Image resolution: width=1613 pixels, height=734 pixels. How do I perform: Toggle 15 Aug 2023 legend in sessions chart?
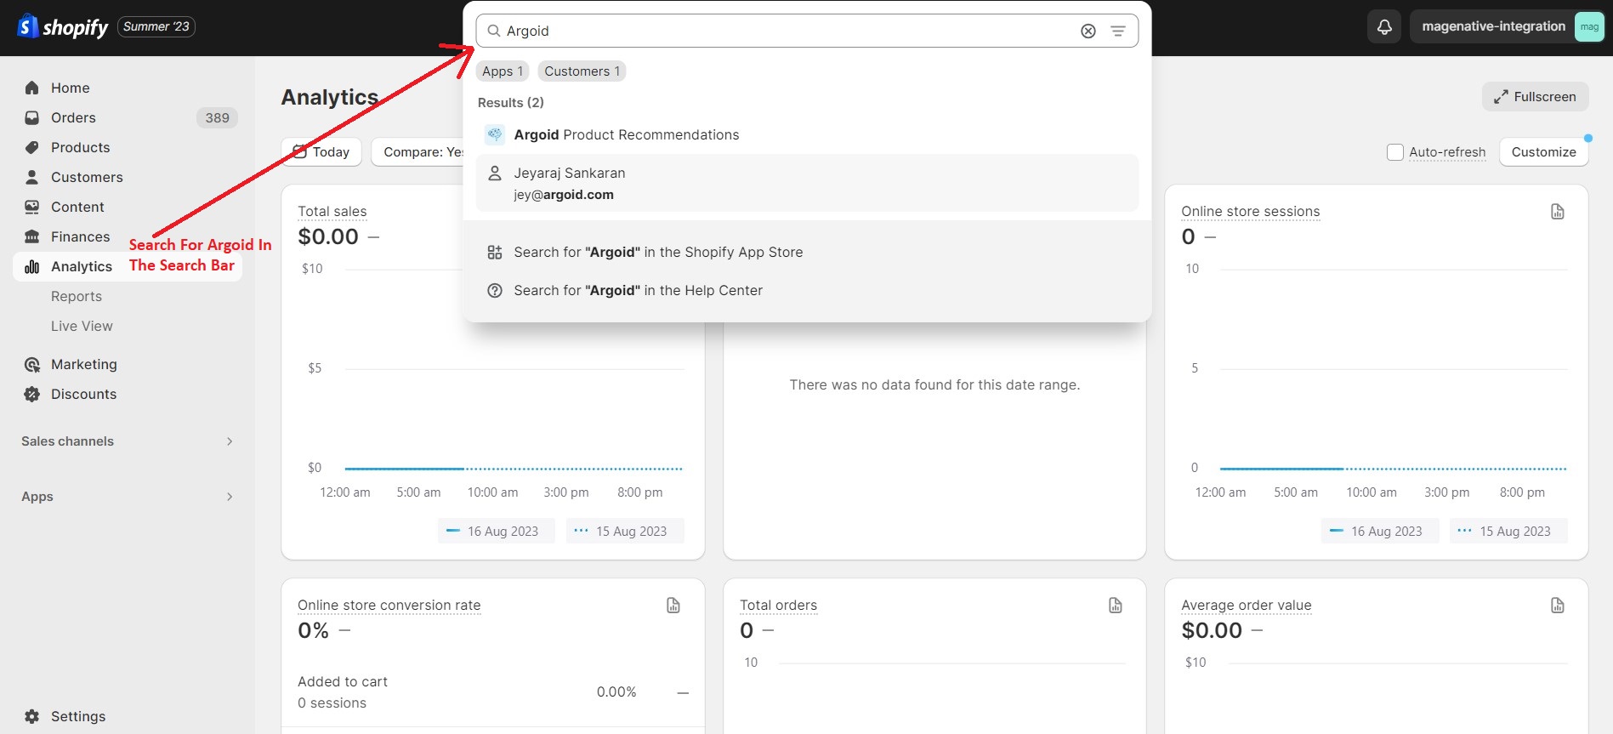point(1508,532)
